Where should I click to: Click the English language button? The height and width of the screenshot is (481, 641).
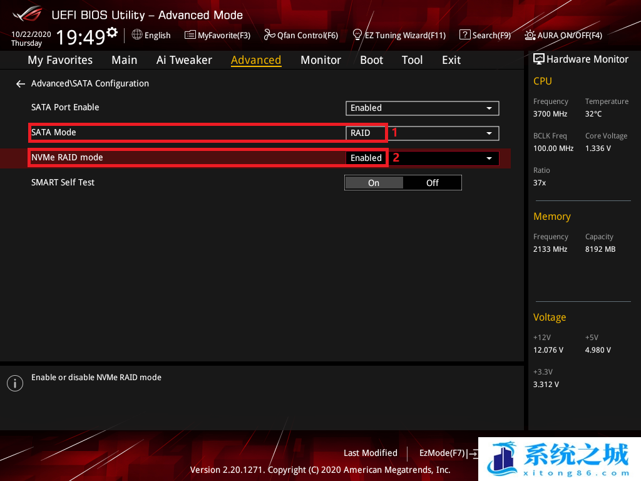tap(157, 35)
